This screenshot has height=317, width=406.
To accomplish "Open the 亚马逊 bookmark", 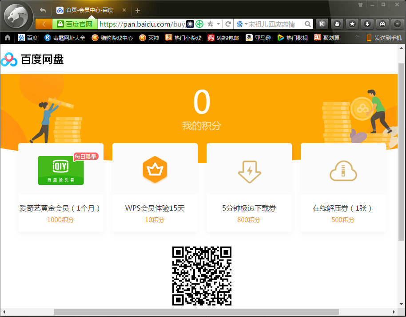I will (x=259, y=38).
